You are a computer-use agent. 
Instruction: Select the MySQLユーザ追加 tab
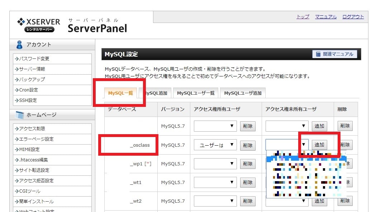tap(243, 93)
